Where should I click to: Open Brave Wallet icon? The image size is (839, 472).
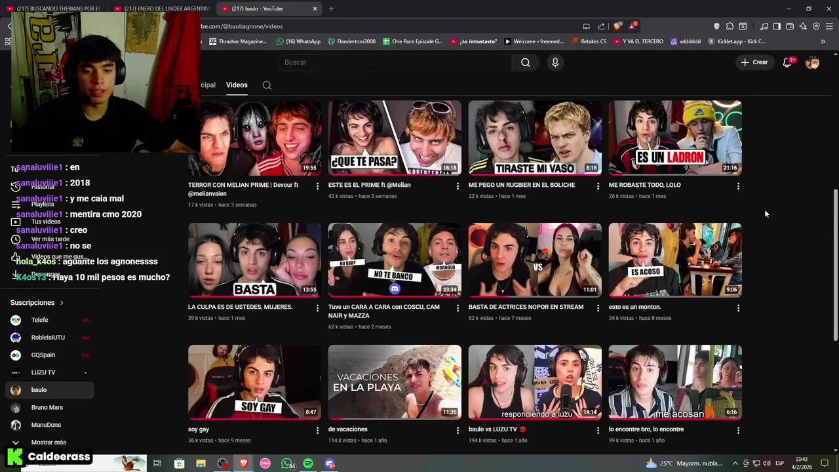(790, 26)
